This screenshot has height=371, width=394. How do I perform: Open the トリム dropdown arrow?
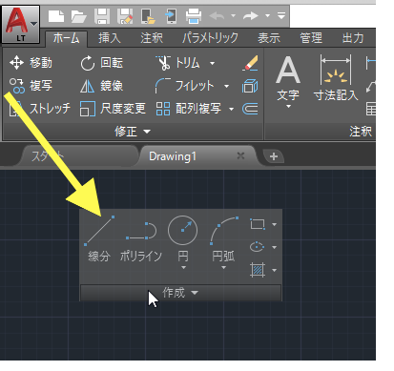point(212,63)
